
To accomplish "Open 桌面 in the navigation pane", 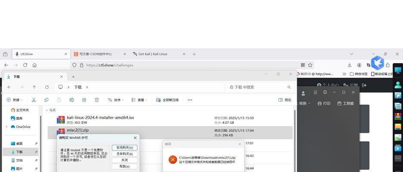I will (x=17, y=144).
